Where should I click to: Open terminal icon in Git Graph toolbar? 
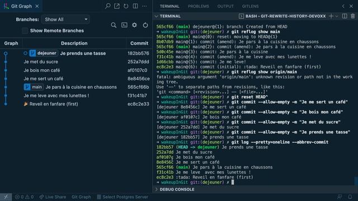coord(124,25)
